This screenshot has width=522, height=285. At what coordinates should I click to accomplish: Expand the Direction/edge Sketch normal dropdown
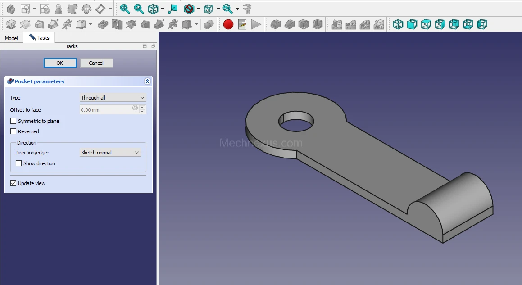coord(110,153)
